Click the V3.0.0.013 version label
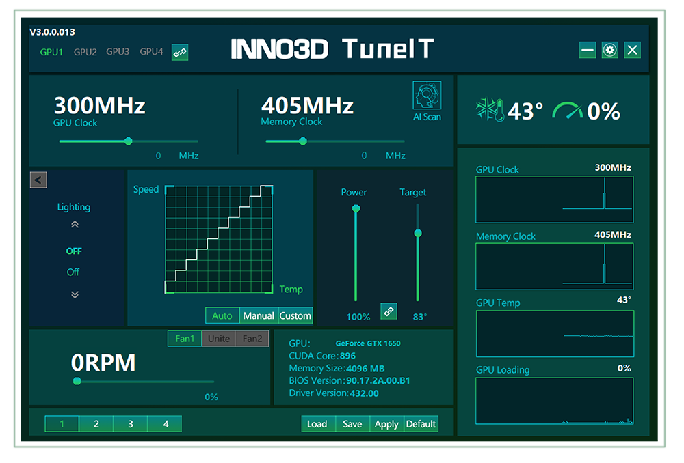684x463 pixels. pos(53,32)
